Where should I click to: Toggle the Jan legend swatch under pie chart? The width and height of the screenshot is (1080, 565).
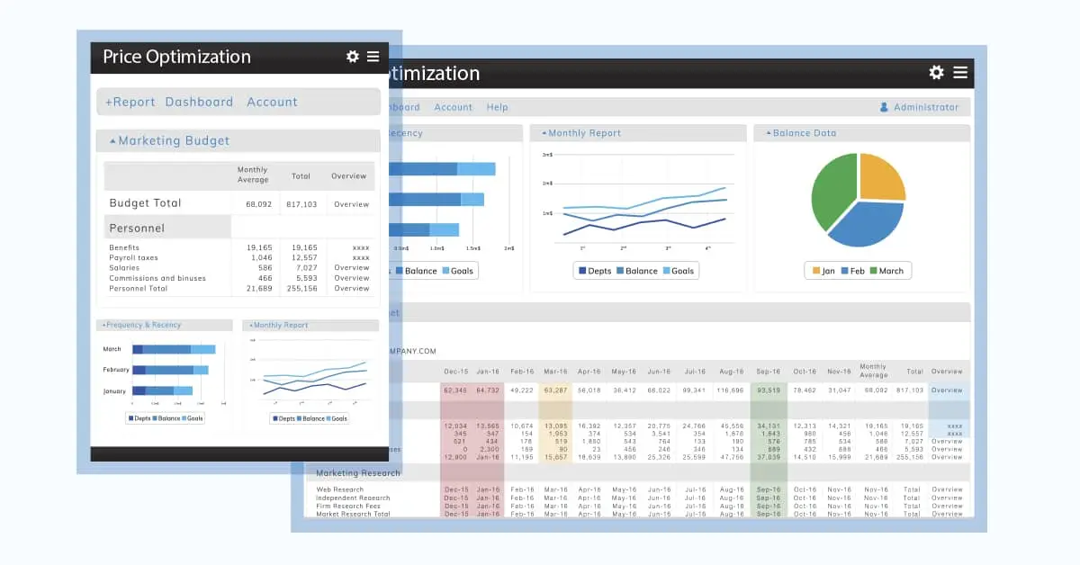(816, 271)
